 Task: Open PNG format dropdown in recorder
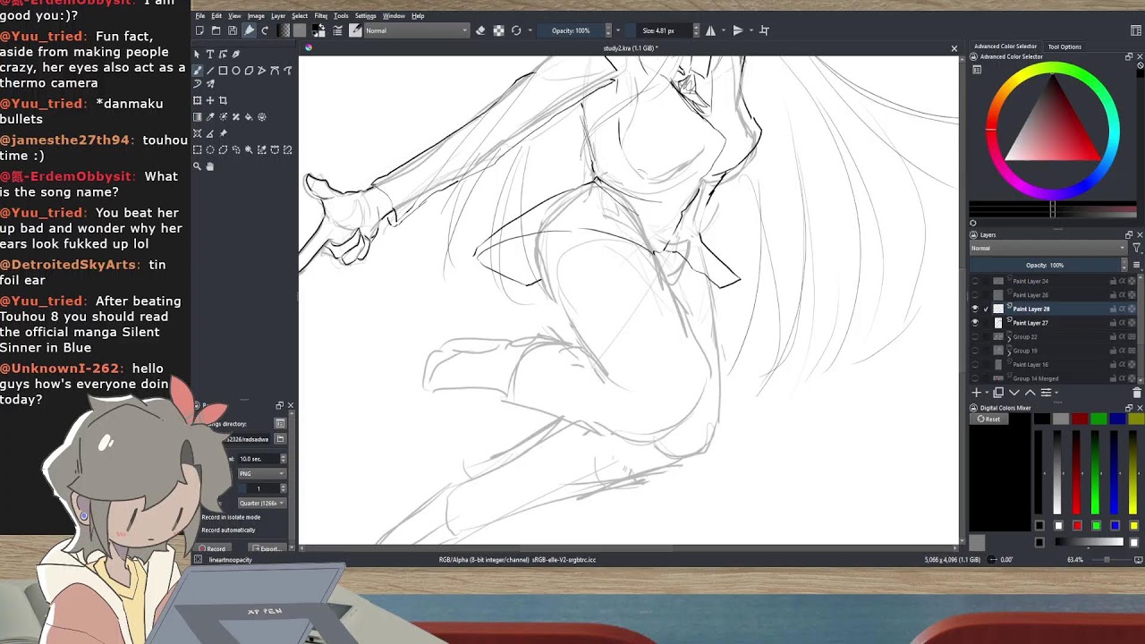[x=262, y=473]
